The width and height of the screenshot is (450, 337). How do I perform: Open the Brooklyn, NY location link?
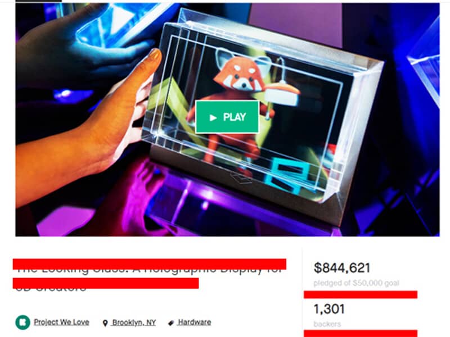134,322
